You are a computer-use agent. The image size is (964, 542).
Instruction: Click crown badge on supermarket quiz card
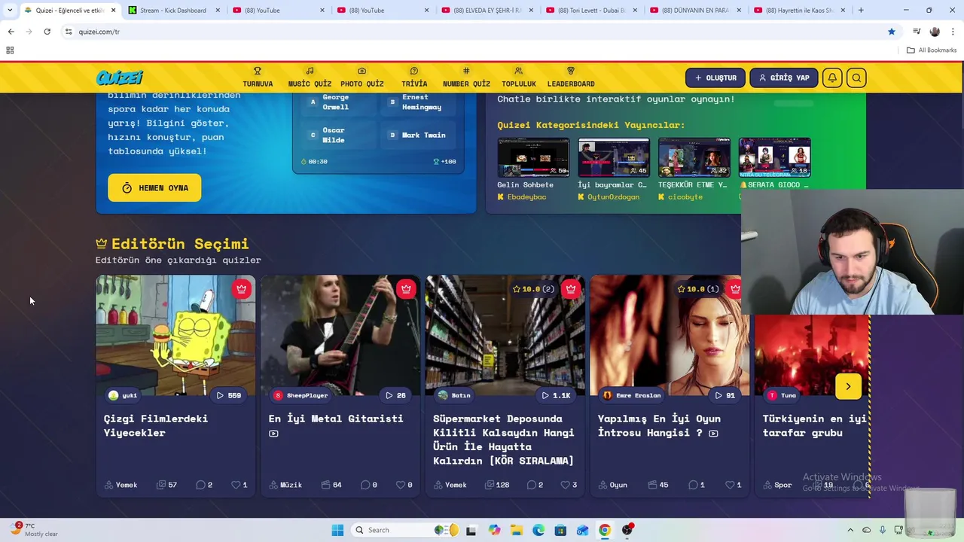click(x=571, y=289)
